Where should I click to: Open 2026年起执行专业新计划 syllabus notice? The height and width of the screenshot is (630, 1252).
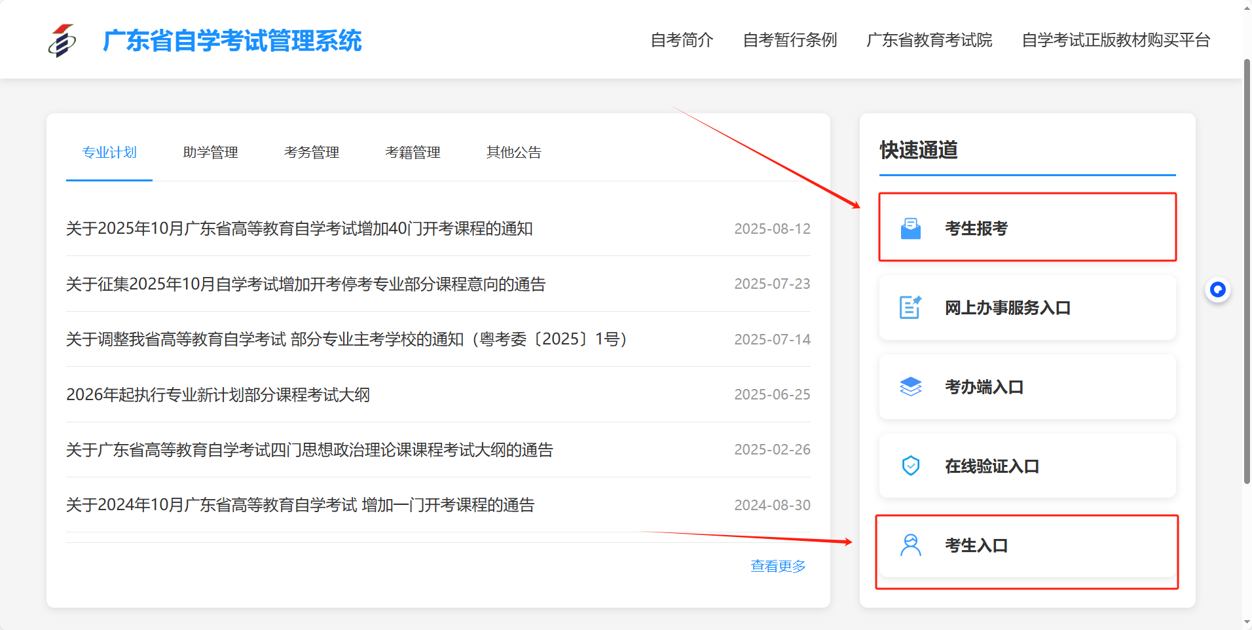click(x=218, y=395)
